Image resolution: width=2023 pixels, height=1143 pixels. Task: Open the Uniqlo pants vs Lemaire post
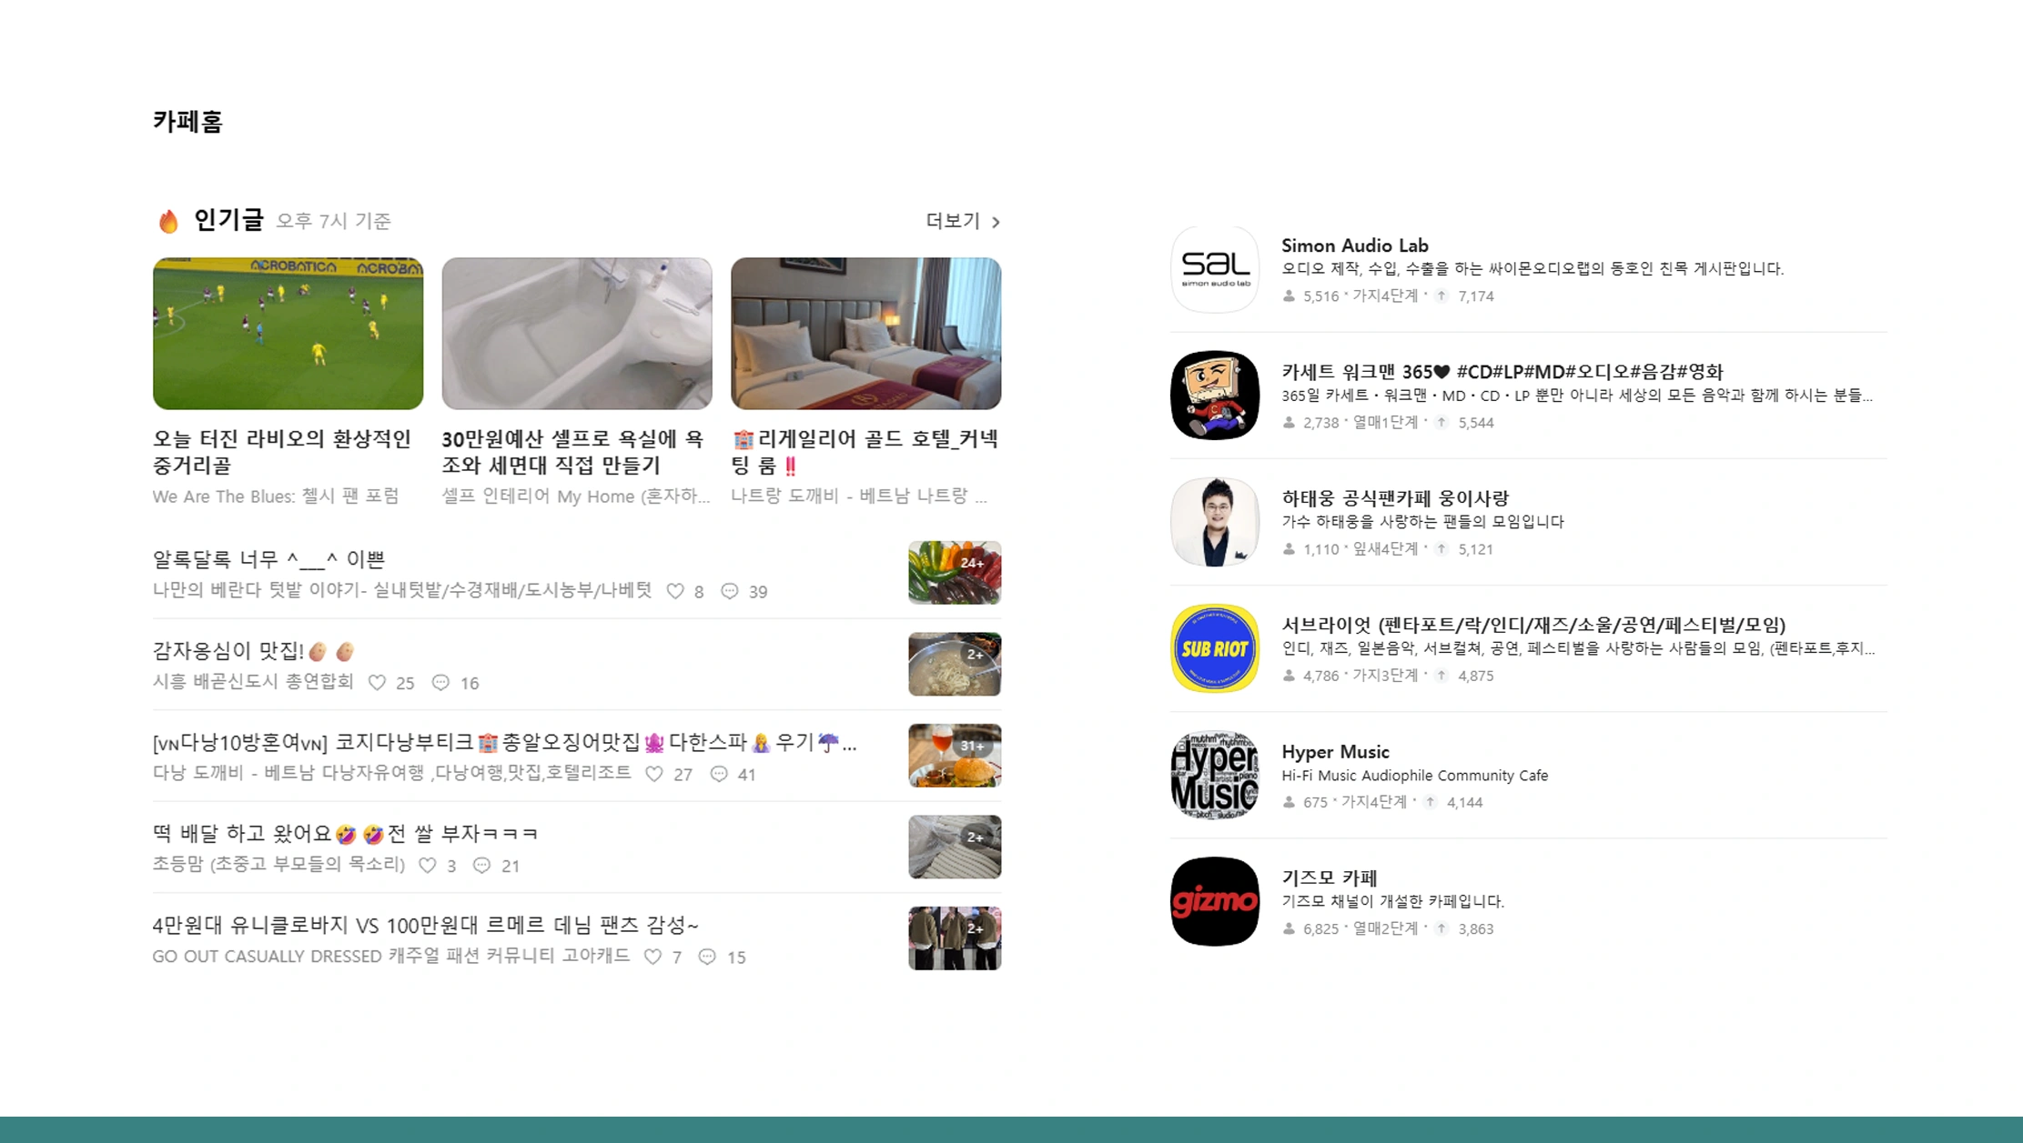coord(425,925)
